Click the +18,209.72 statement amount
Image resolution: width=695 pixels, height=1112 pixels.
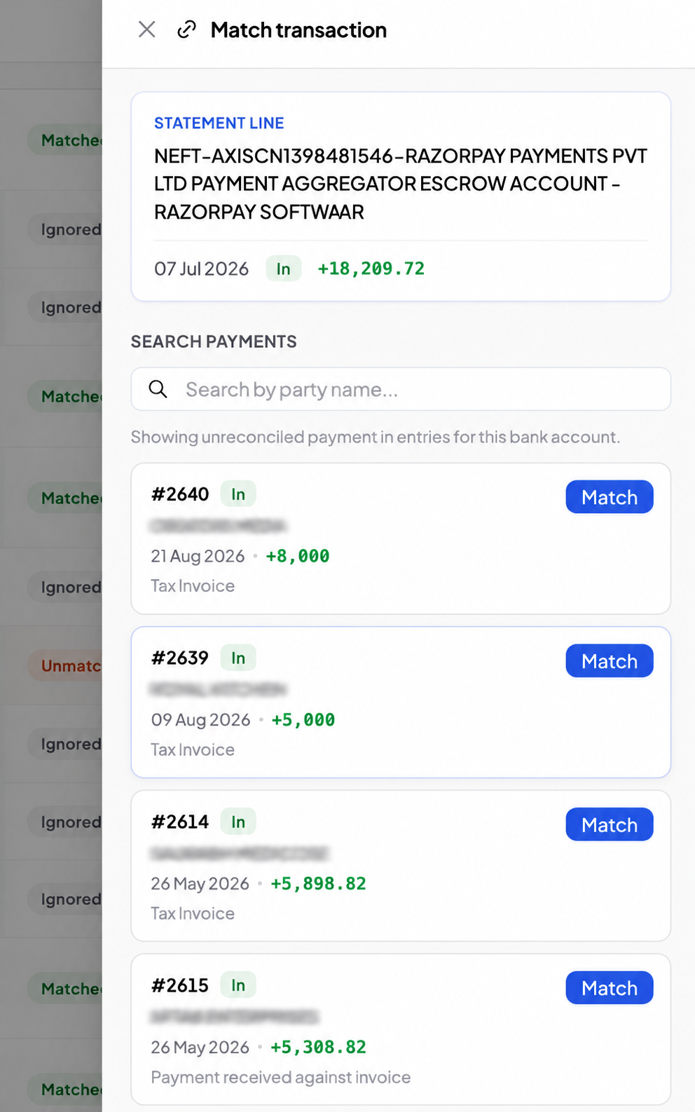click(371, 269)
